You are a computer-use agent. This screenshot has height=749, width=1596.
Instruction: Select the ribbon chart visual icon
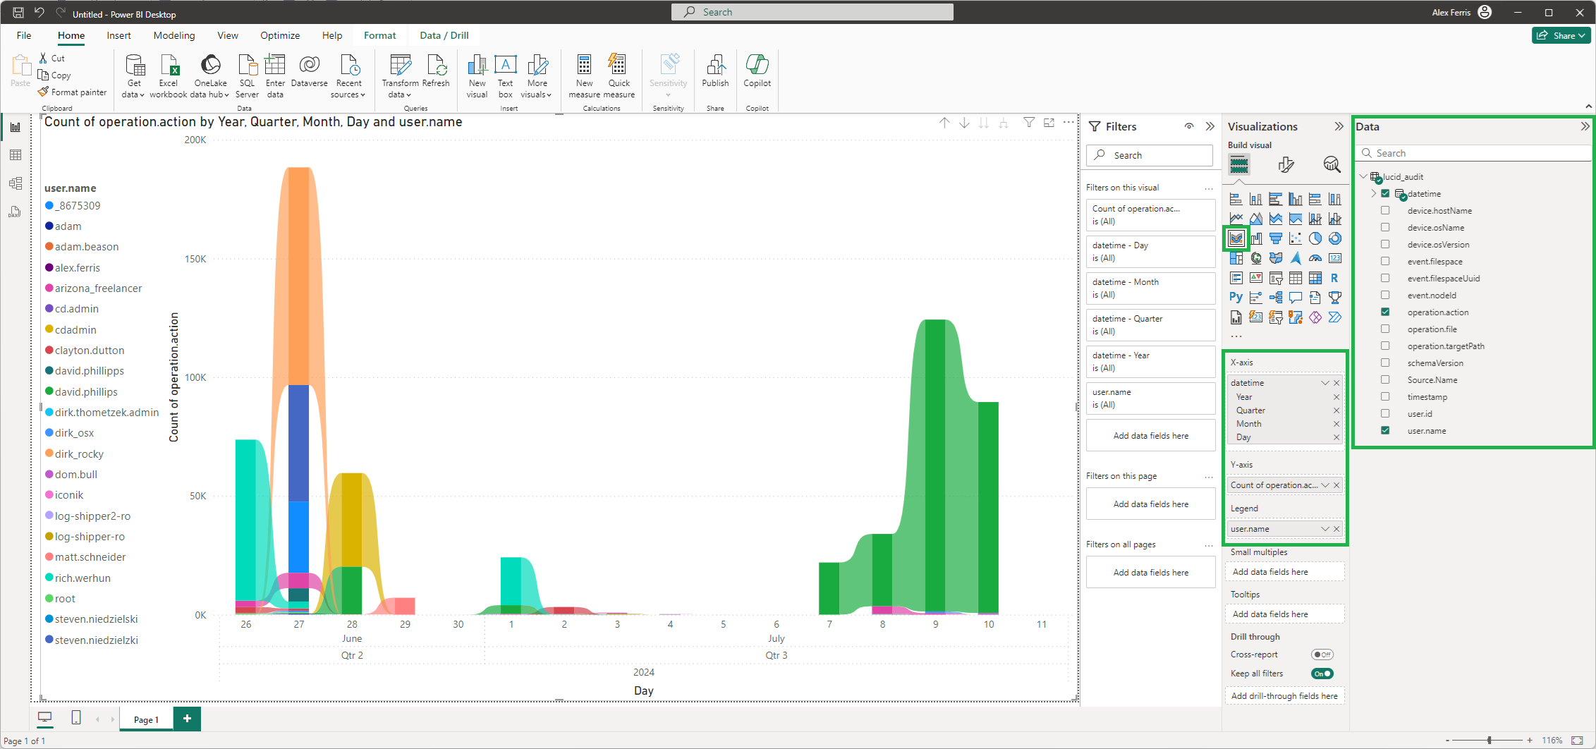(x=1236, y=238)
